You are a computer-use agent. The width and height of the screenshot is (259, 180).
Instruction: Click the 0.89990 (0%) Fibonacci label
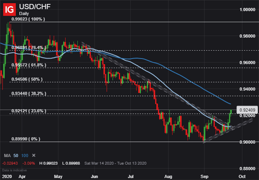tap(26, 139)
